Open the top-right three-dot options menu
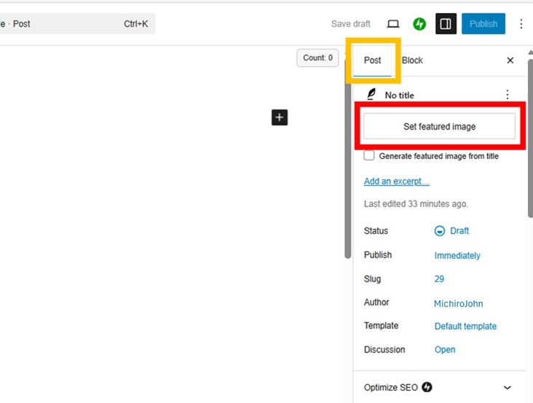 [521, 24]
